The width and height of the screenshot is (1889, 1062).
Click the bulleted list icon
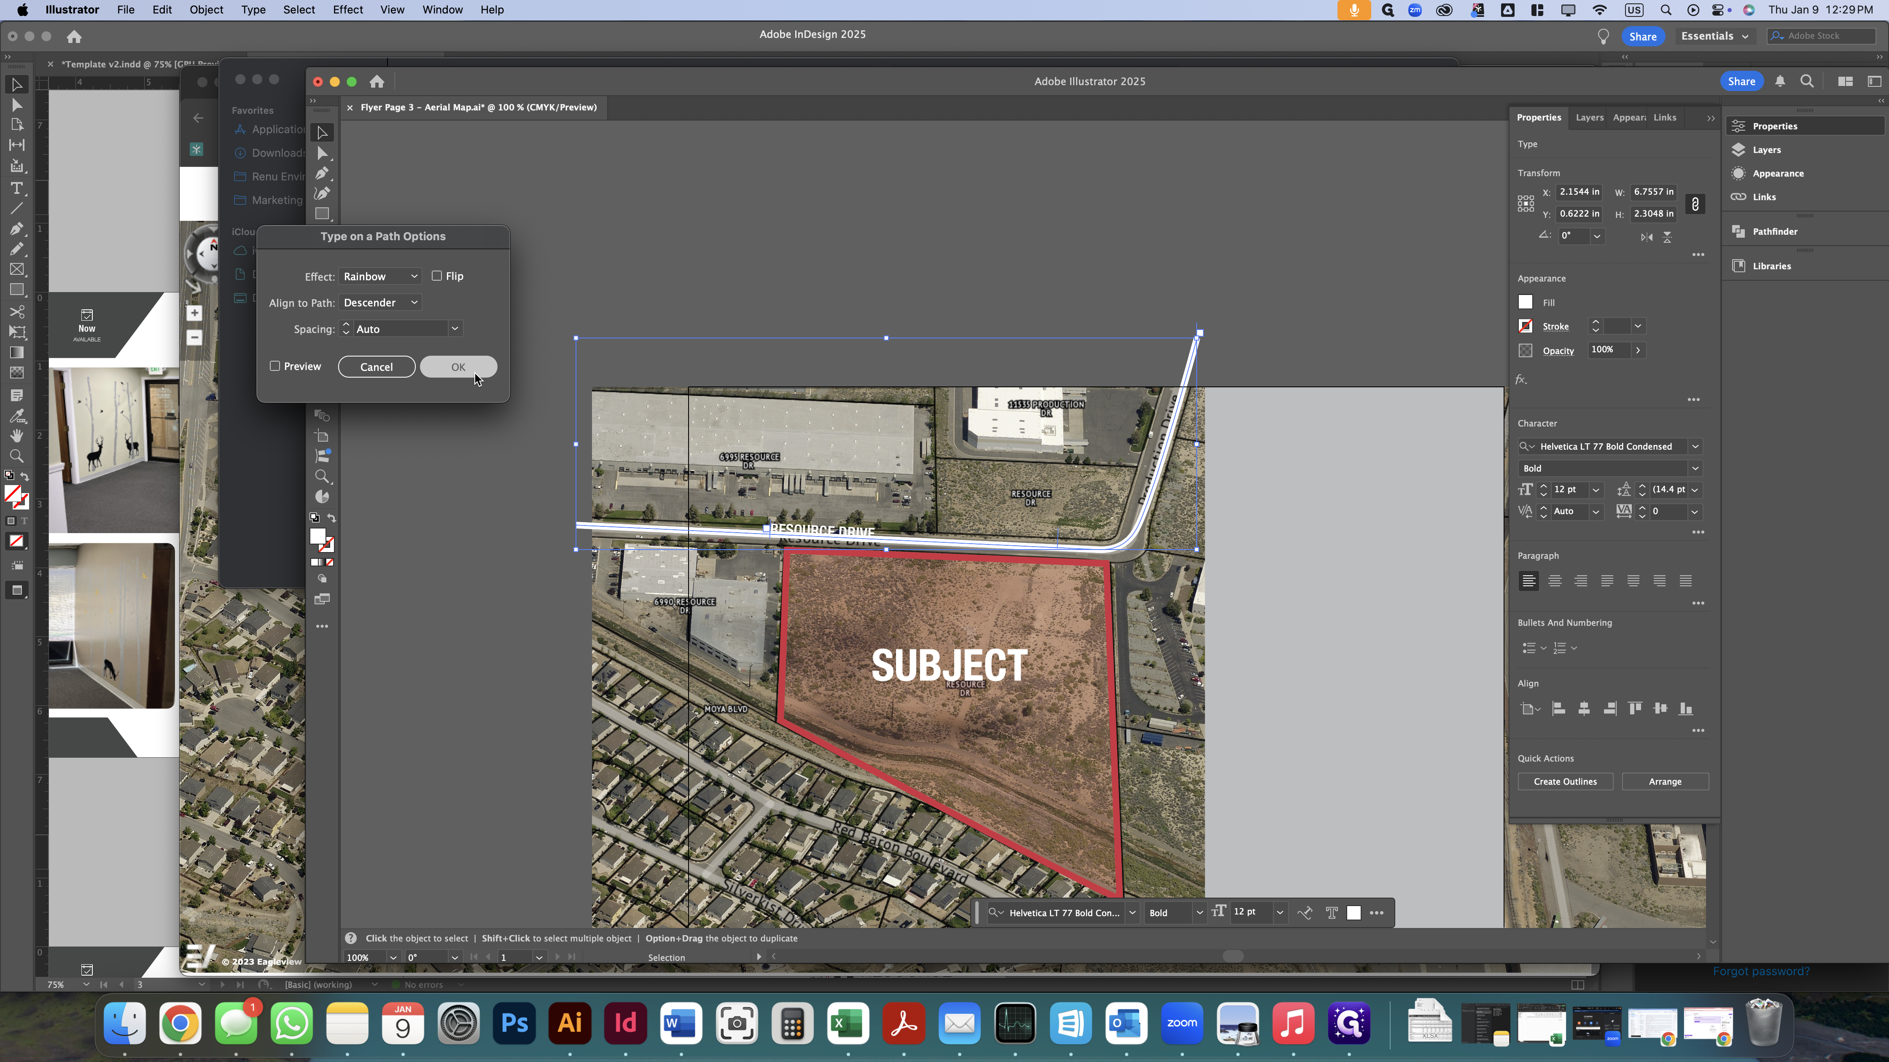point(1529,648)
